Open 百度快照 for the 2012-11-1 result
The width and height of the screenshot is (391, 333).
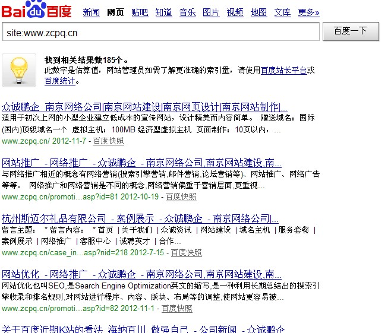pyautogui.click(x=177, y=309)
